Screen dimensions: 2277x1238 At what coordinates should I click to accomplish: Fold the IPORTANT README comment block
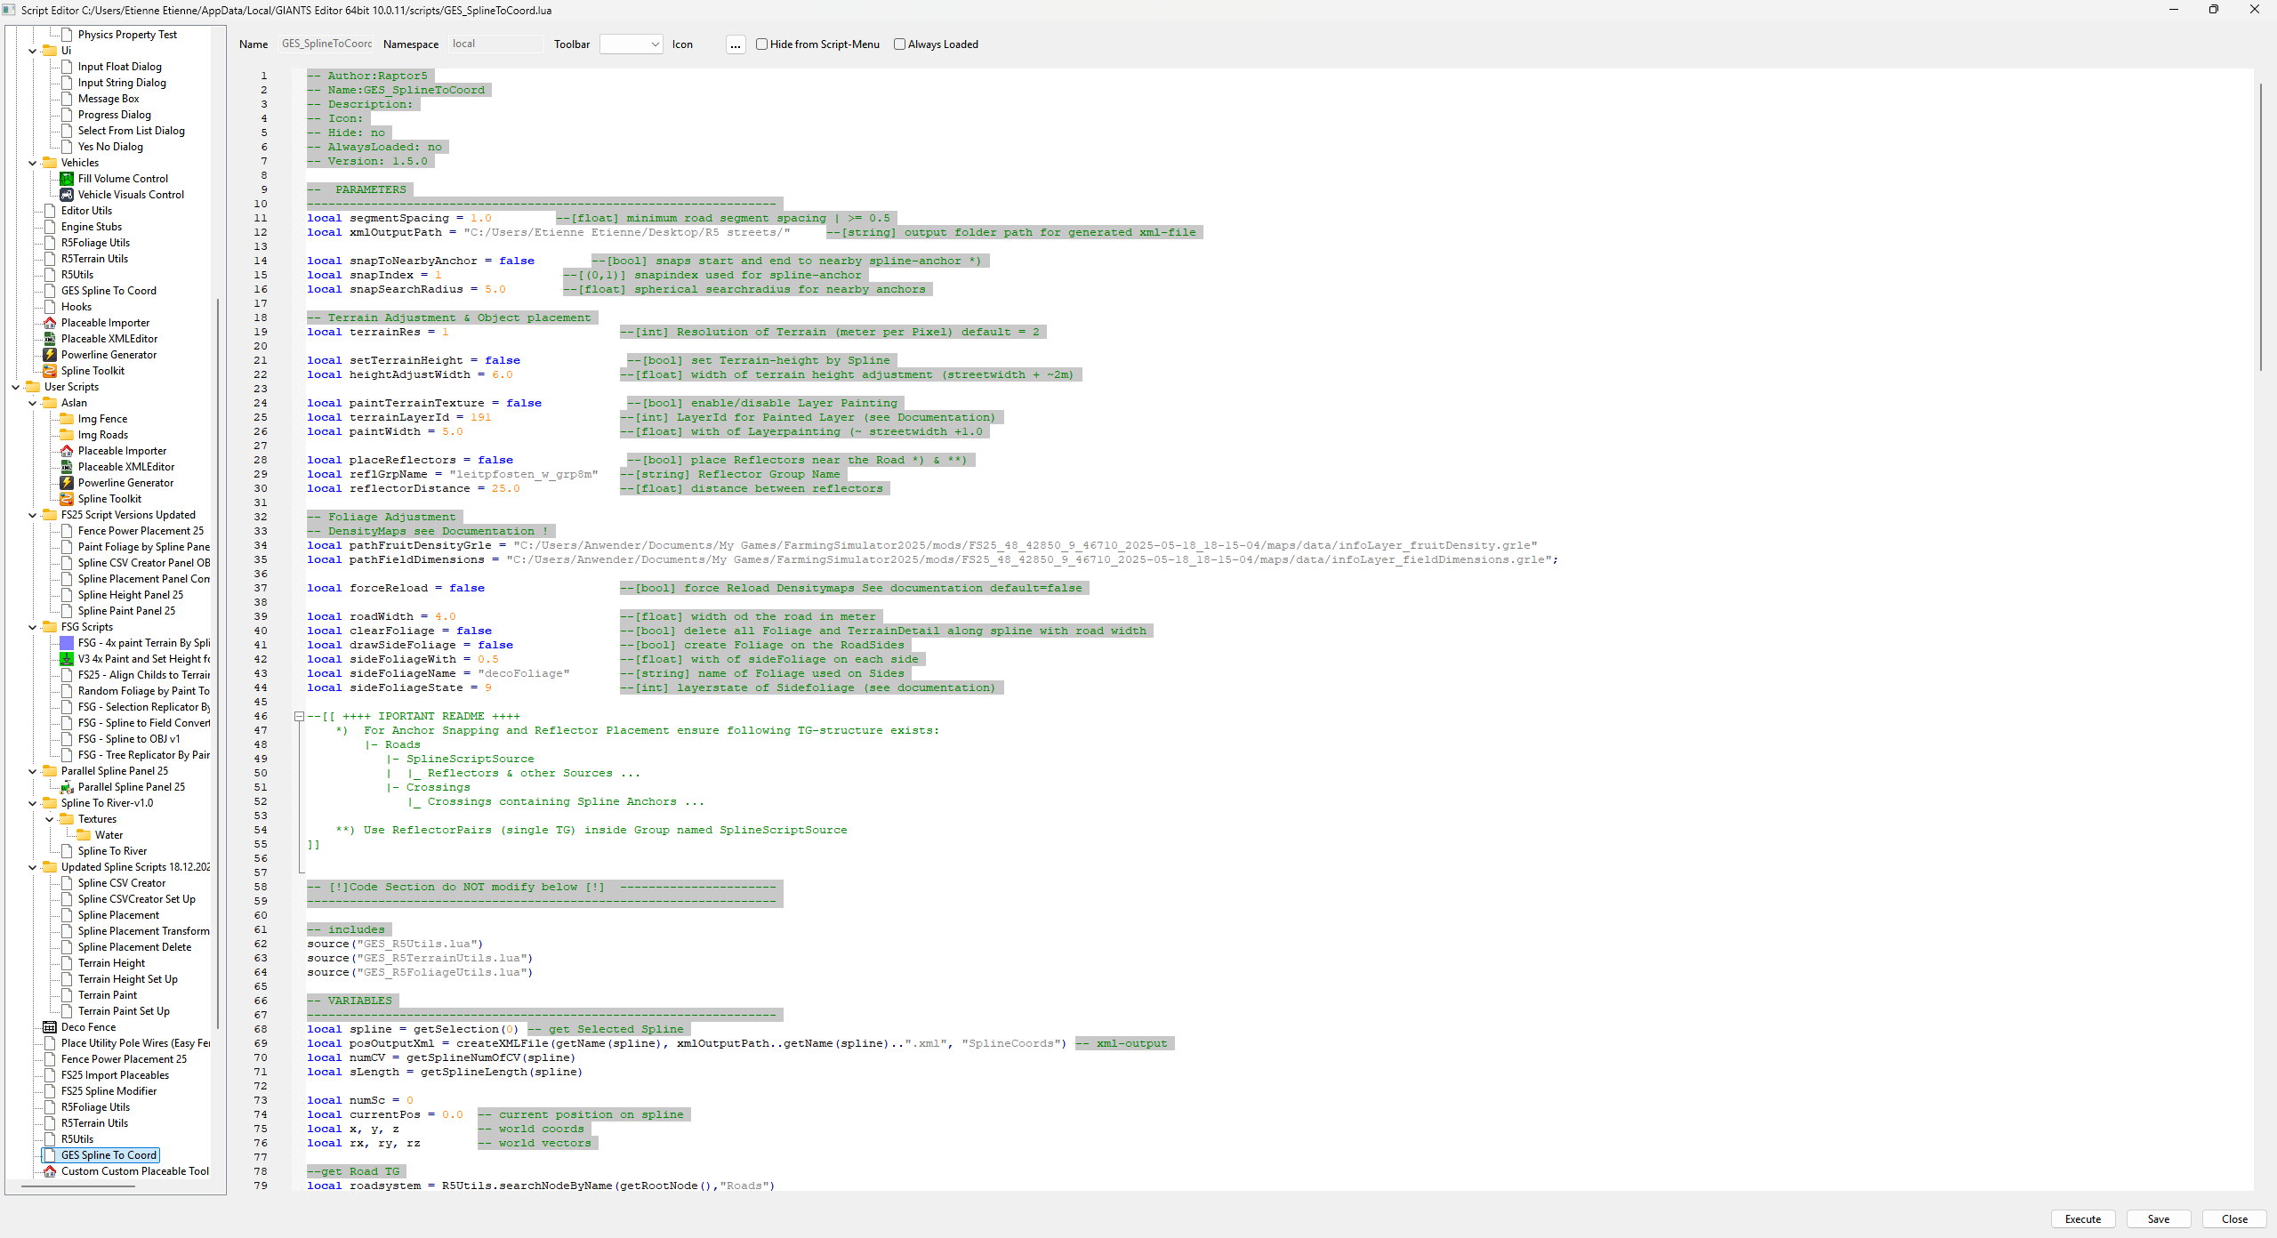pyautogui.click(x=300, y=716)
